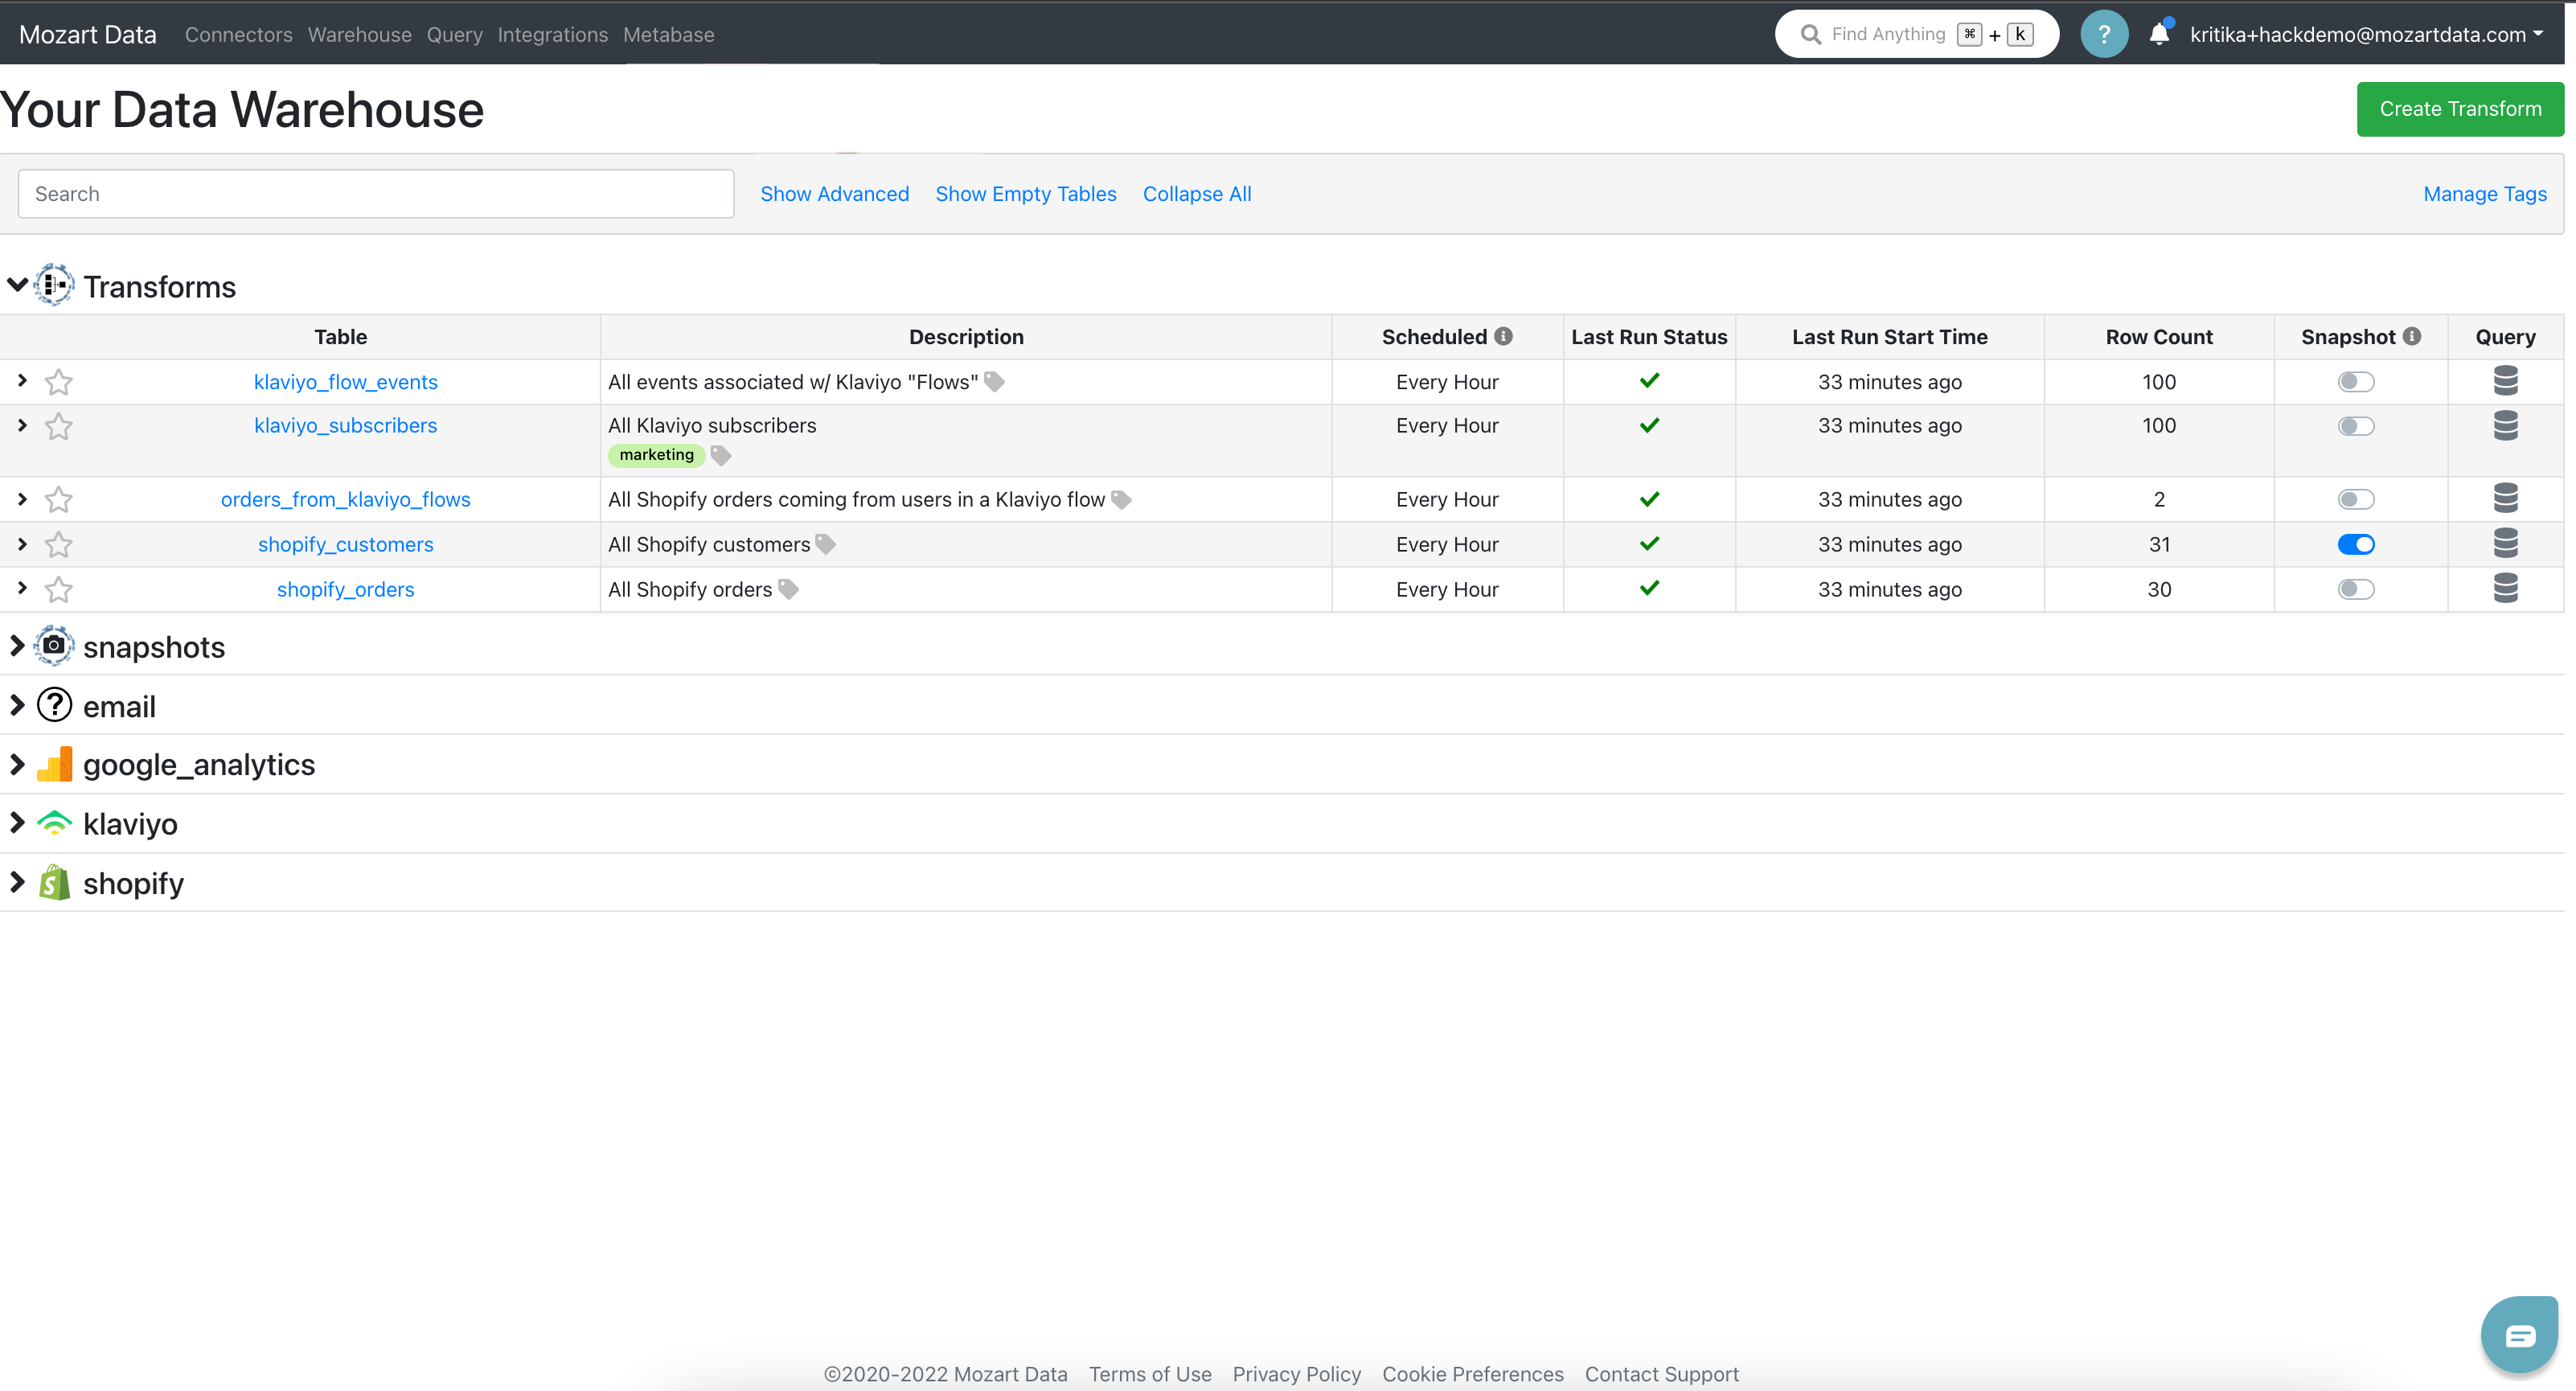The height and width of the screenshot is (1391, 2576).
Task: Open query icon for shopify_orders
Action: (2505, 588)
